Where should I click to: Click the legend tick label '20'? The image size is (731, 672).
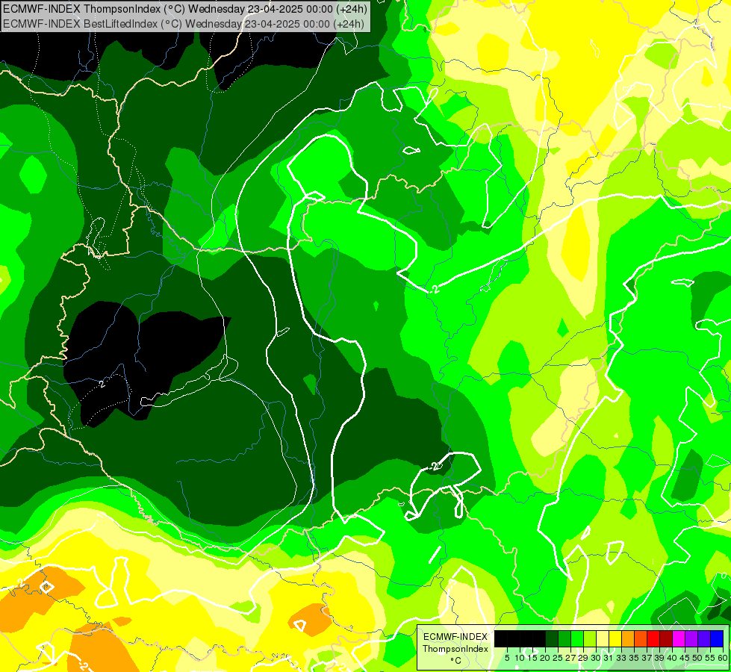pos(545,658)
